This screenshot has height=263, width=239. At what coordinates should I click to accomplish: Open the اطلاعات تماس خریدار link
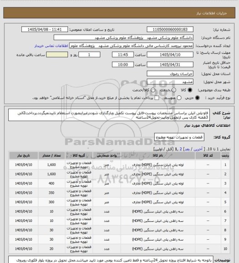tap(51, 46)
